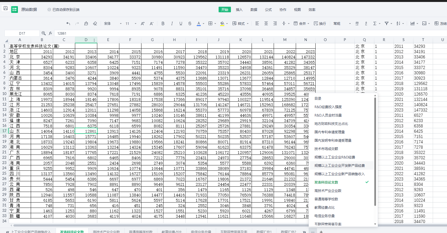Go to the 协作 Collaborate ribbon tab
This screenshot has width=447, height=233.
(x=283, y=9)
